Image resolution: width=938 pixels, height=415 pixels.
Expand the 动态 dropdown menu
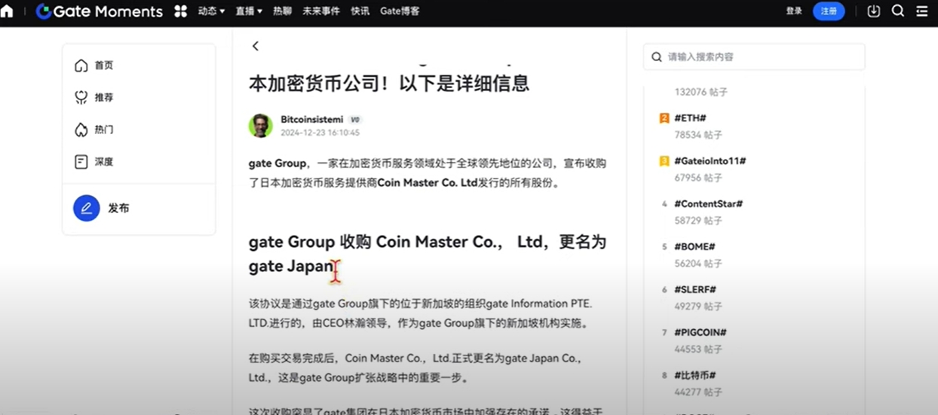(212, 11)
